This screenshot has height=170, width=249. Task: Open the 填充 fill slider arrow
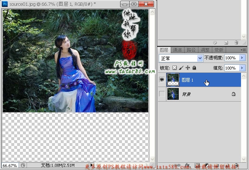(x=242, y=68)
